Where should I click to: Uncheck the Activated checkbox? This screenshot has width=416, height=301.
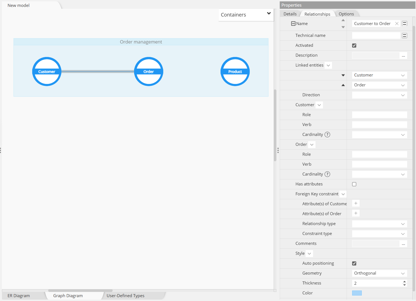point(354,45)
